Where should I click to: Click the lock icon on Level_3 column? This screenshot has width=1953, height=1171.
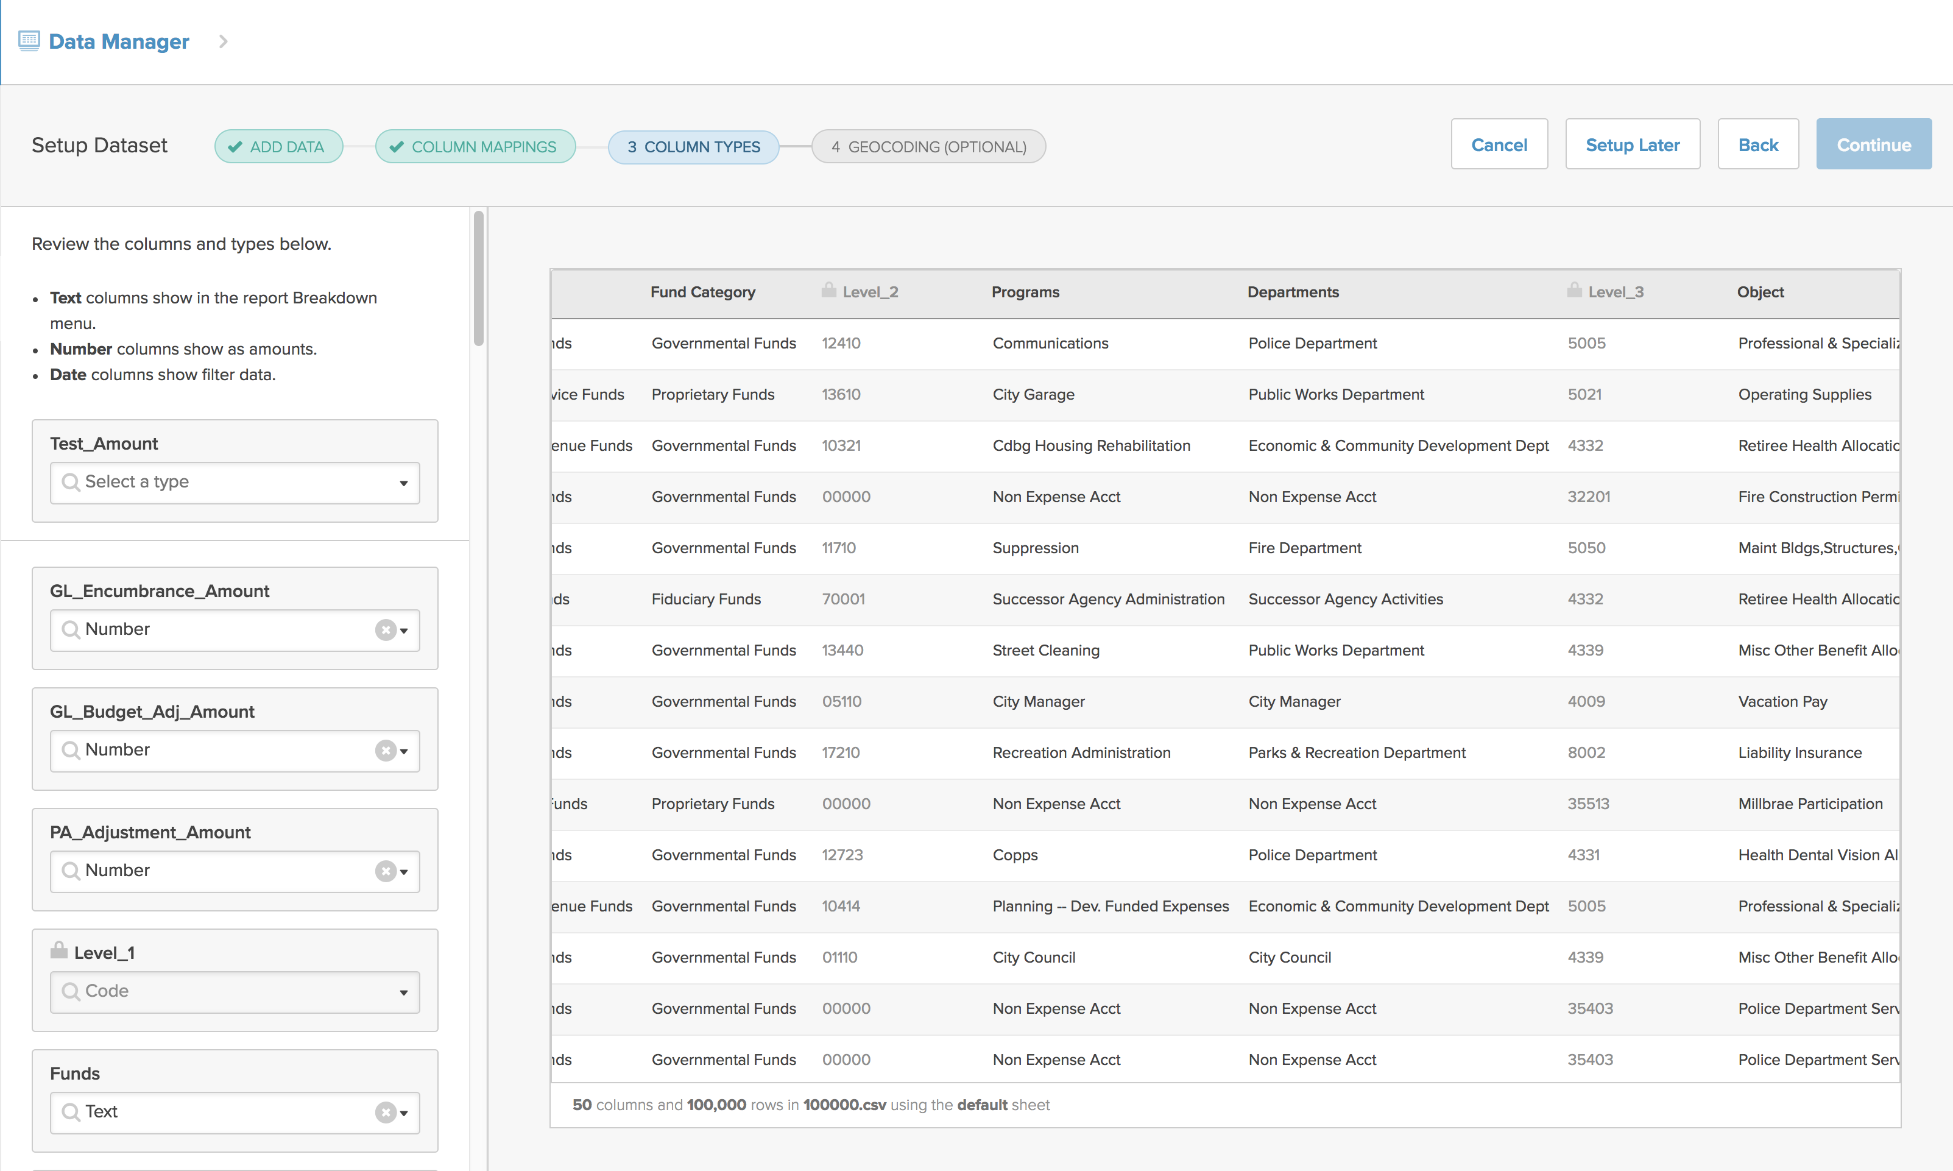pyautogui.click(x=1574, y=291)
